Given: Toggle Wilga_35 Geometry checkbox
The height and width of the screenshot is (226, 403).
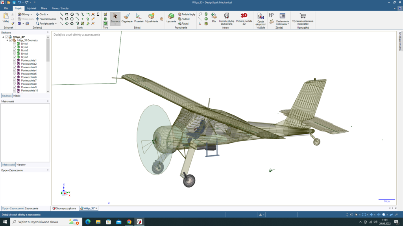Looking at the screenshot, I should click(11, 40).
